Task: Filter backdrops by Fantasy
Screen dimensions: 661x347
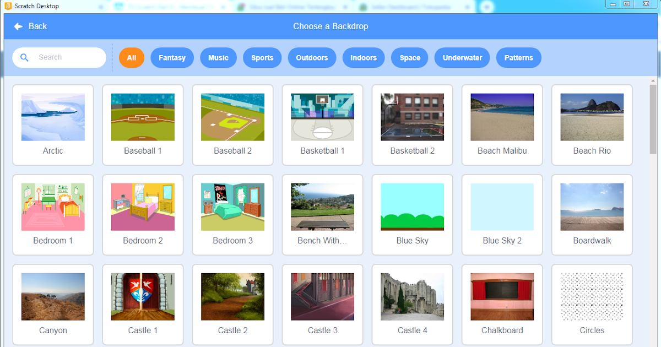Action: 172,57
